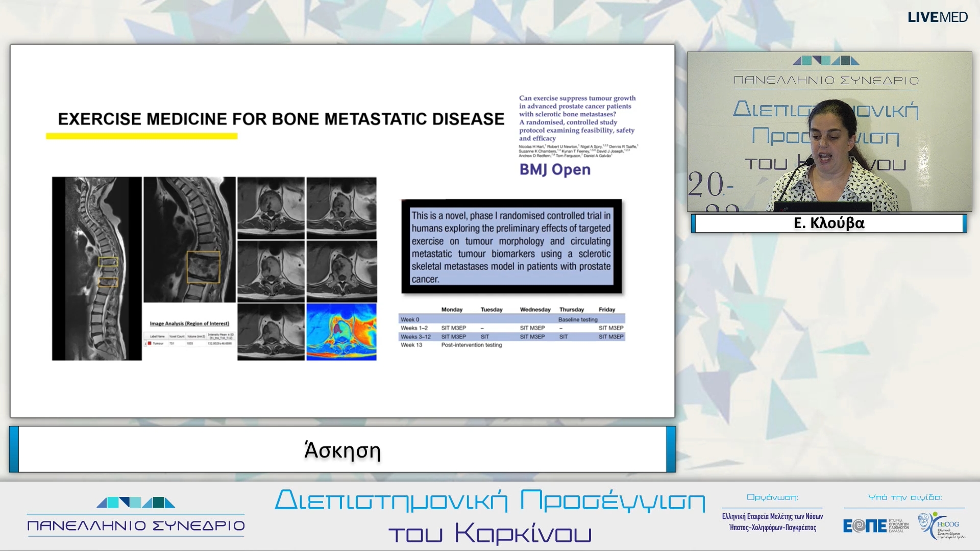Click the speaker name label Ε. Κλούβα

click(x=829, y=223)
